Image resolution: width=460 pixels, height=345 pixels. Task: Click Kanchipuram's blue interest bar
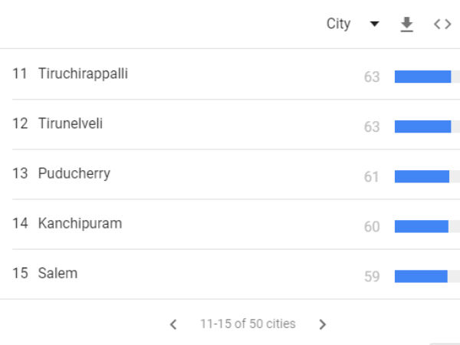pos(422,226)
